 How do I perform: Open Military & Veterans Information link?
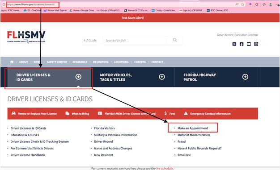point(116,135)
